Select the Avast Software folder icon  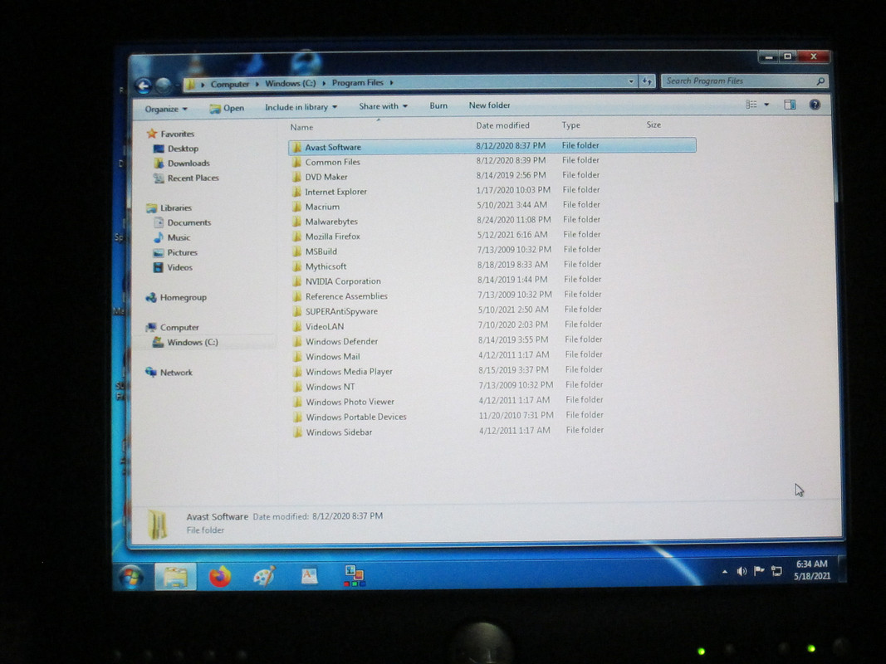coord(296,148)
